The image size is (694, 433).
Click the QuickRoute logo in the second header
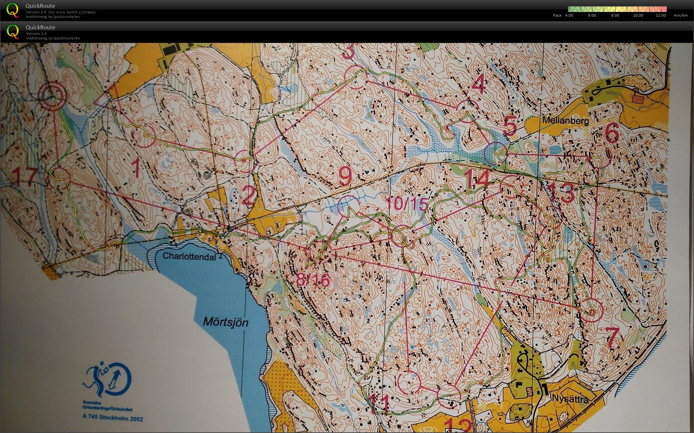pyautogui.click(x=12, y=32)
